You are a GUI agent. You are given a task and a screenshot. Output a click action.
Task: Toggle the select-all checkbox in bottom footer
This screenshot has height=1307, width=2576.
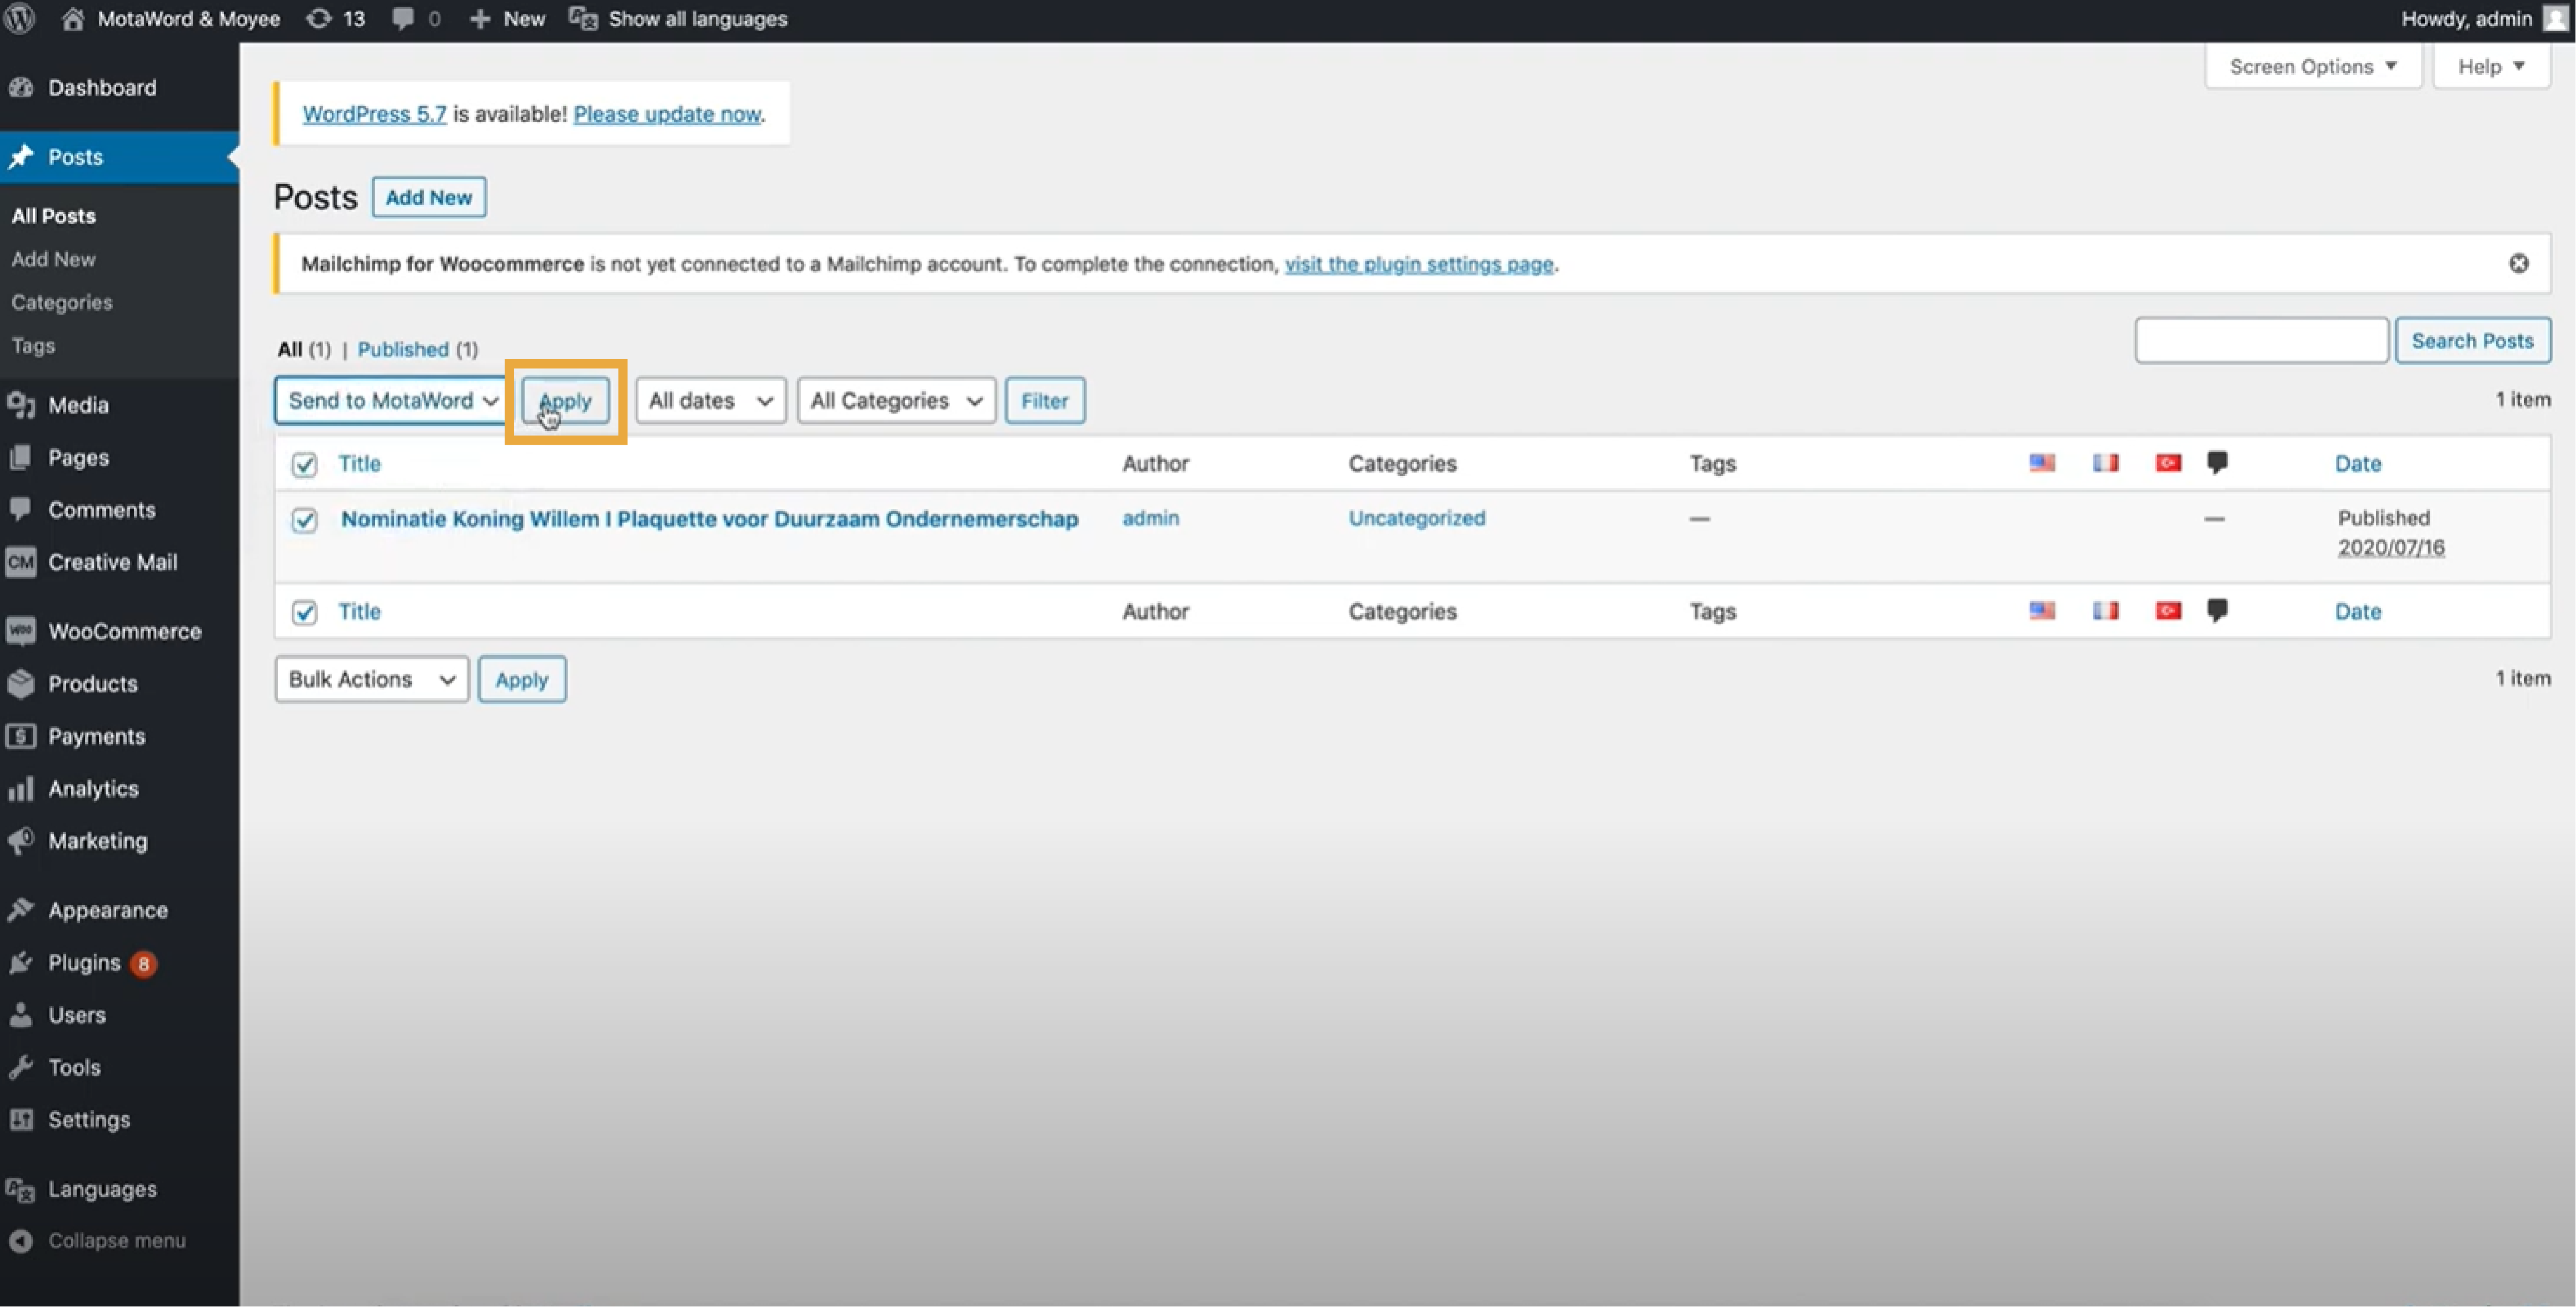[304, 612]
